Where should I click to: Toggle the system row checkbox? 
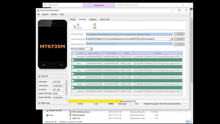click(73, 84)
